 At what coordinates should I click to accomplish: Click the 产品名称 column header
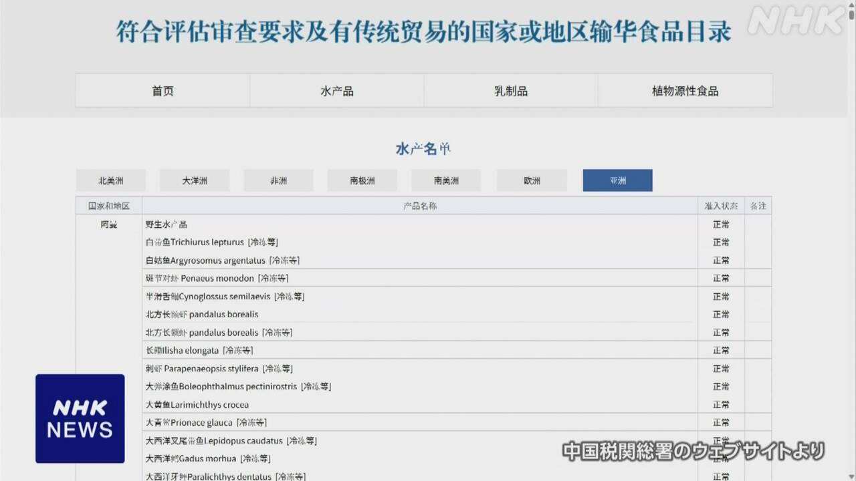420,206
